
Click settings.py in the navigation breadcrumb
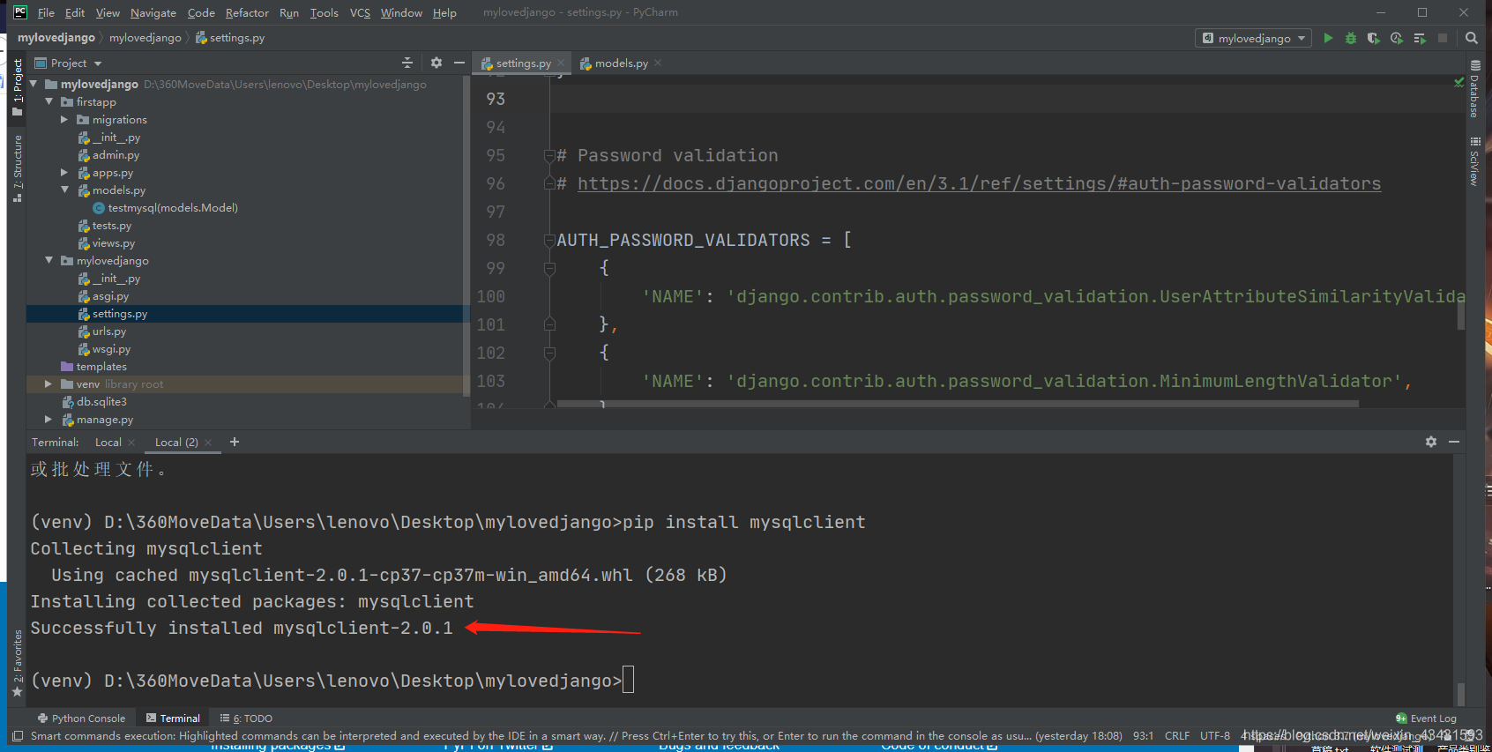point(230,38)
